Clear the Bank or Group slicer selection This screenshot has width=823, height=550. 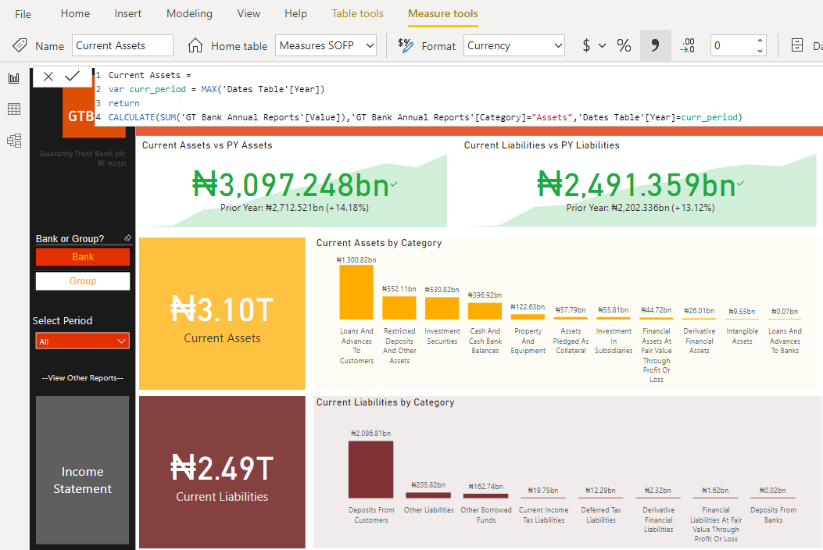(127, 238)
